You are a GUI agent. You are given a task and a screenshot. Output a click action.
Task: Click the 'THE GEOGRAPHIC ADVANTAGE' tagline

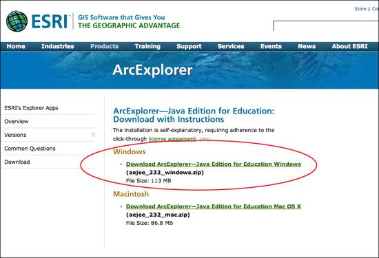tap(129, 25)
